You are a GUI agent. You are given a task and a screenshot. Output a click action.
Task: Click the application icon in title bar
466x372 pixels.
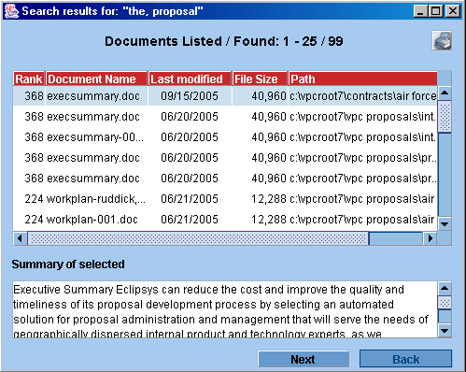11,11
